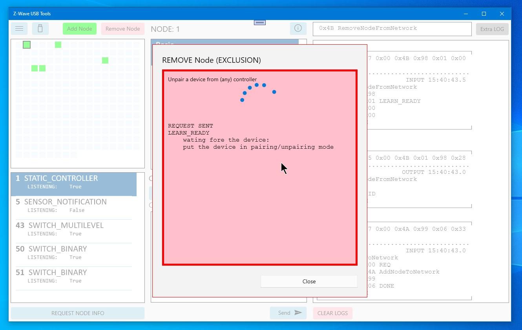
Task: Click the RemoveNodeFromNetwork command field
Action: pyautogui.click(x=392, y=29)
